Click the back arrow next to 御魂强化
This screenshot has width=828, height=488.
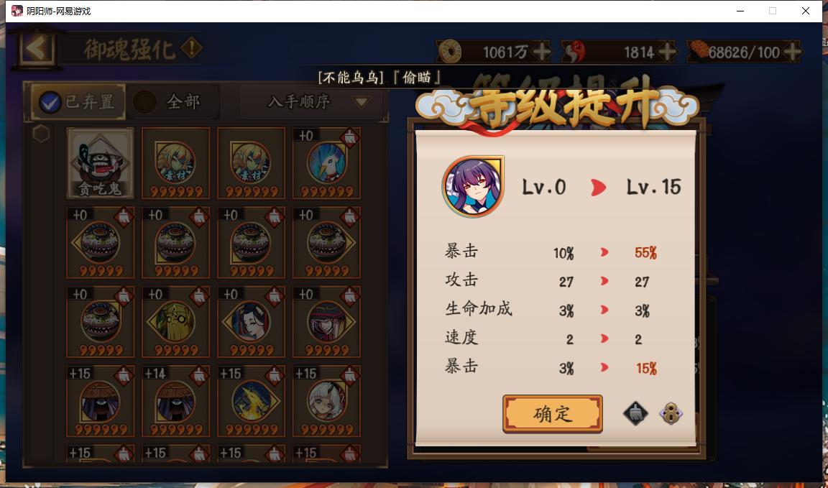[37, 49]
